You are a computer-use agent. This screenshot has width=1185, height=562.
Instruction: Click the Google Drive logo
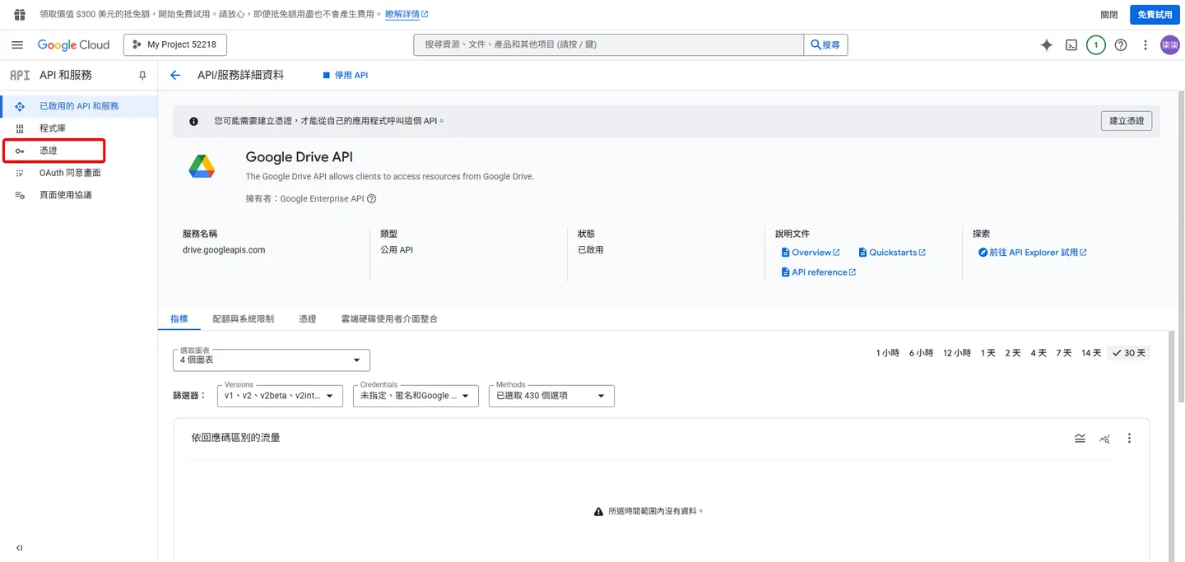pos(202,166)
